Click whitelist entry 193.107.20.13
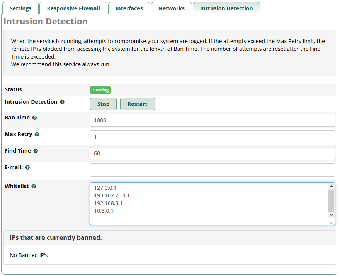Viewport: 340px width, 276px height. click(x=111, y=195)
